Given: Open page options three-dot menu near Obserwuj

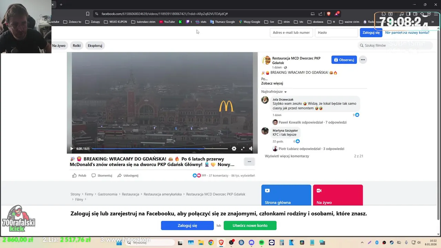Looking at the screenshot, I should [362, 60].
